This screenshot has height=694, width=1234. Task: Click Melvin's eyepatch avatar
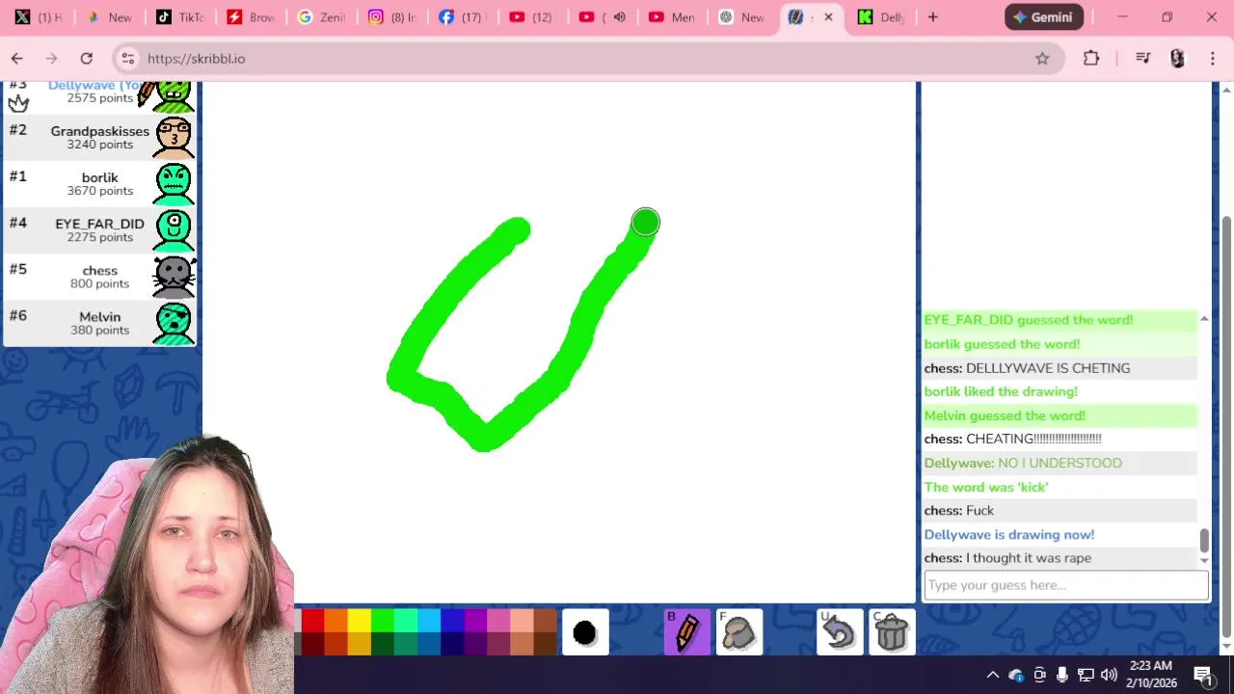click(x=174, y=322)
